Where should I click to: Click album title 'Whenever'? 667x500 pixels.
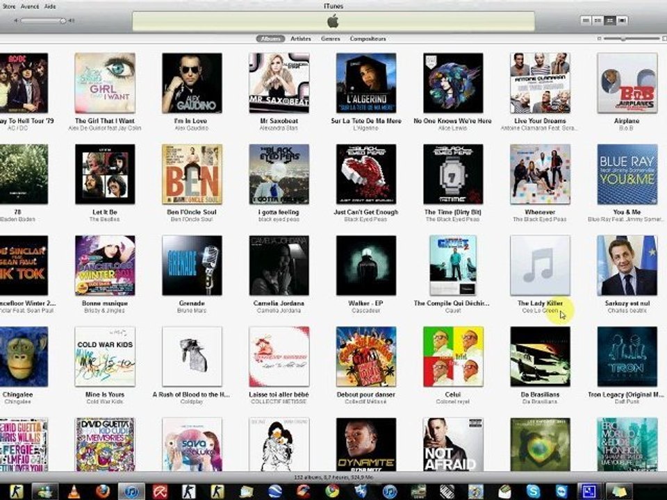540,212
